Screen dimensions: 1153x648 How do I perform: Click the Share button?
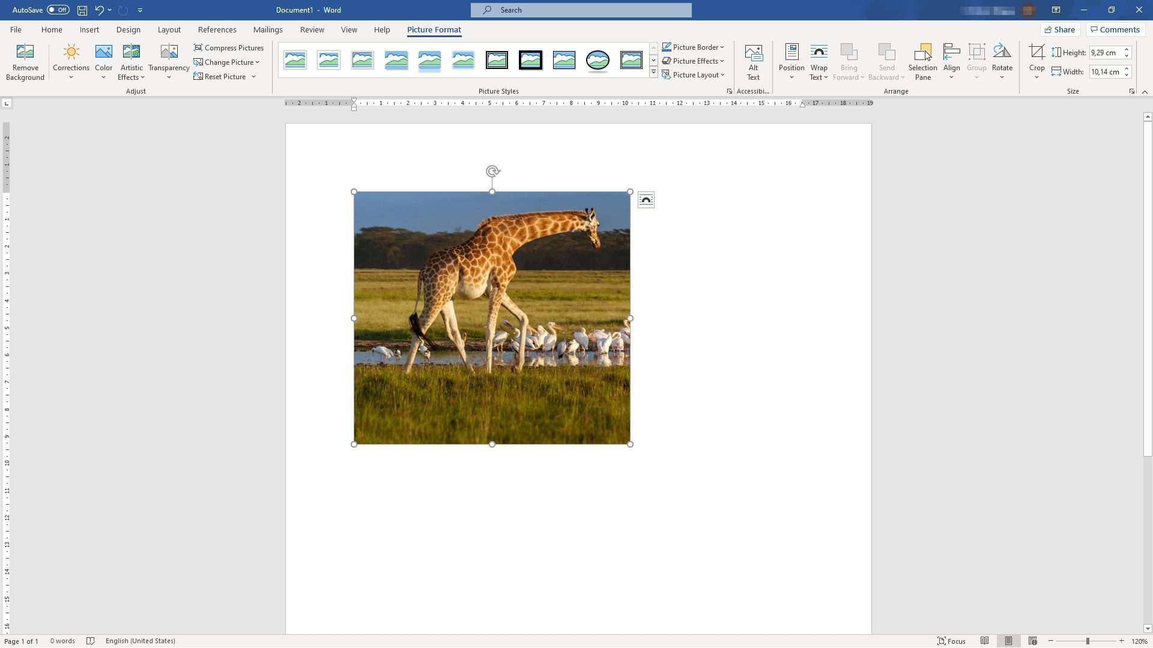pyautogui.click(x=1061, y=29)
